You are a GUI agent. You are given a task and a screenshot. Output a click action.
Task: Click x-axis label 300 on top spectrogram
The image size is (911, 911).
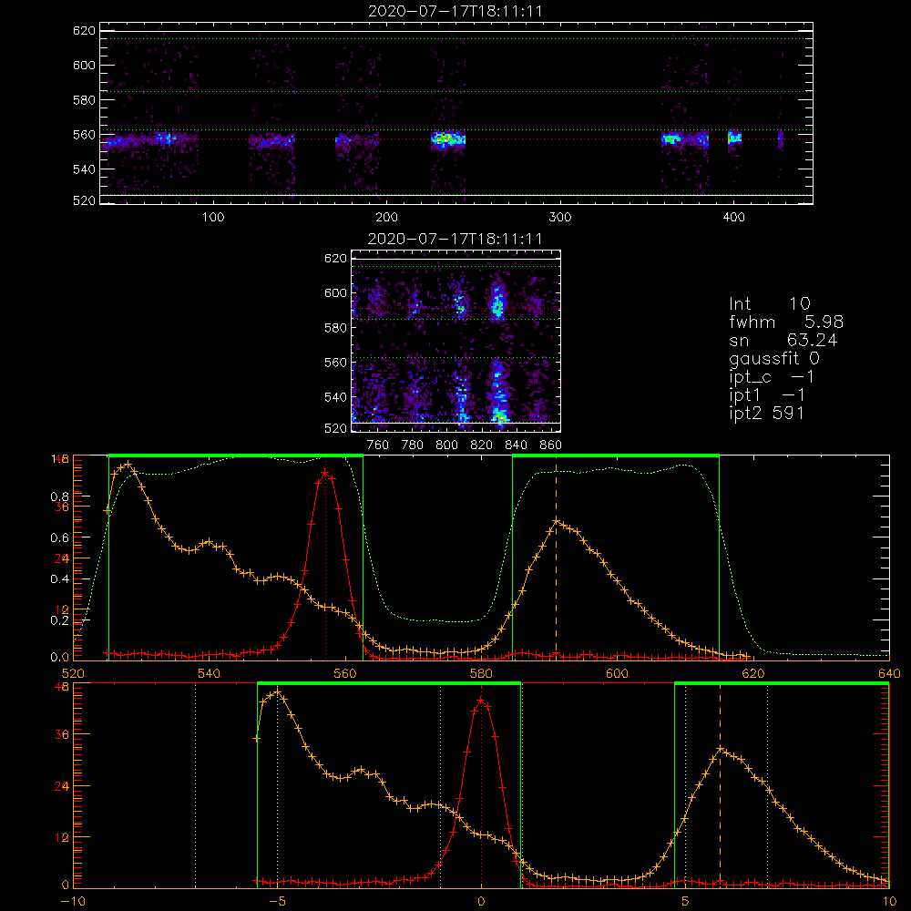[x=560, y=218]
